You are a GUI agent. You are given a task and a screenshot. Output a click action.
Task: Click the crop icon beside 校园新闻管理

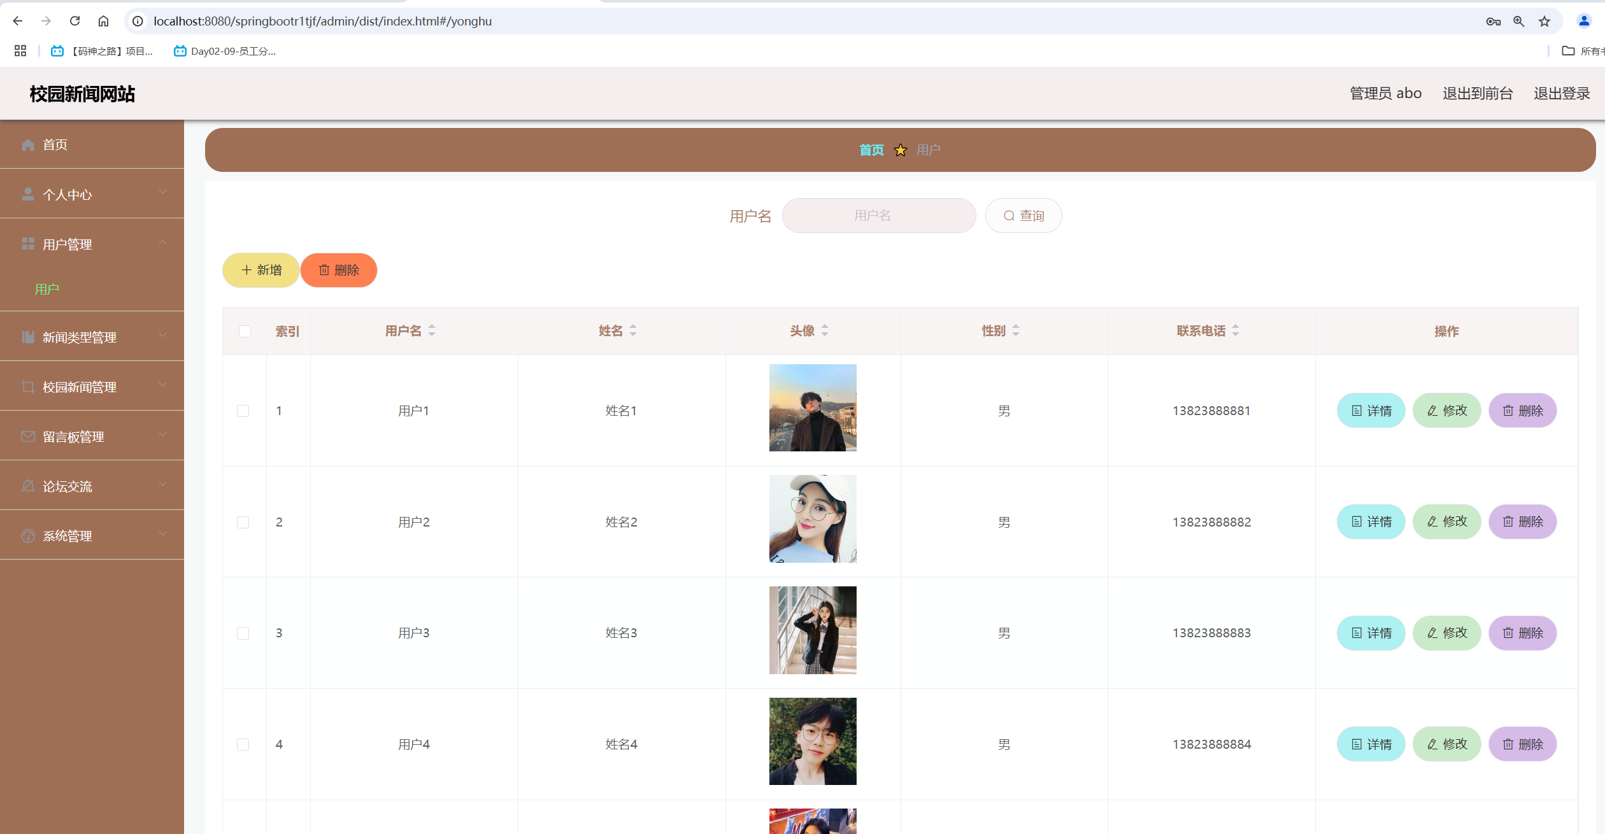(x=28, y=386)
